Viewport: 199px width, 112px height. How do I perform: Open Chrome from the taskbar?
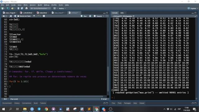46,109
